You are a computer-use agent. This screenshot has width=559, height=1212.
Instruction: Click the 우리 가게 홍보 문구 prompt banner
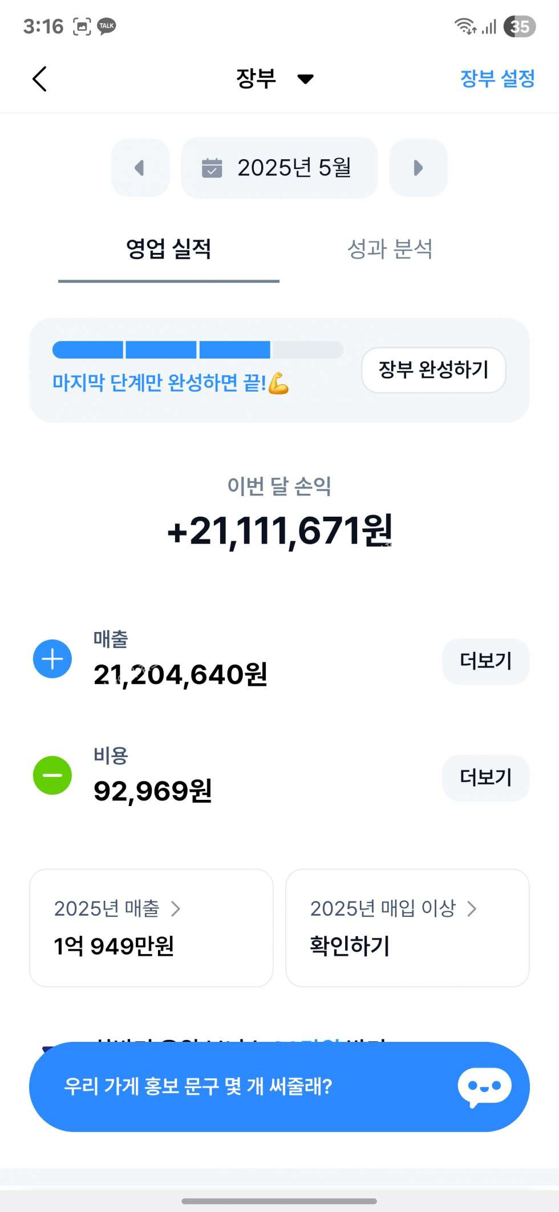279,1087
